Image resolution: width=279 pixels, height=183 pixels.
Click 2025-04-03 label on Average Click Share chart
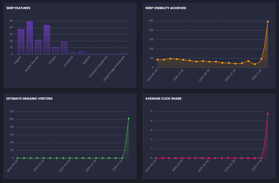point(204,166)
